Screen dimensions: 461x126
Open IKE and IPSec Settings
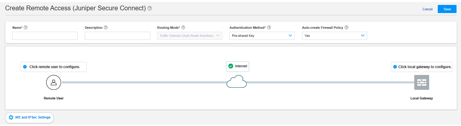(30, 118)
